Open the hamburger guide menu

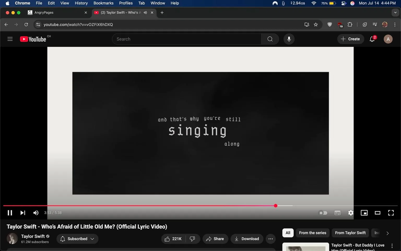(10, 39)
